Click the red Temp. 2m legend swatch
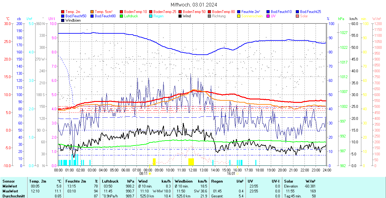The image size is (386, 198). click(x=63, y=12)
